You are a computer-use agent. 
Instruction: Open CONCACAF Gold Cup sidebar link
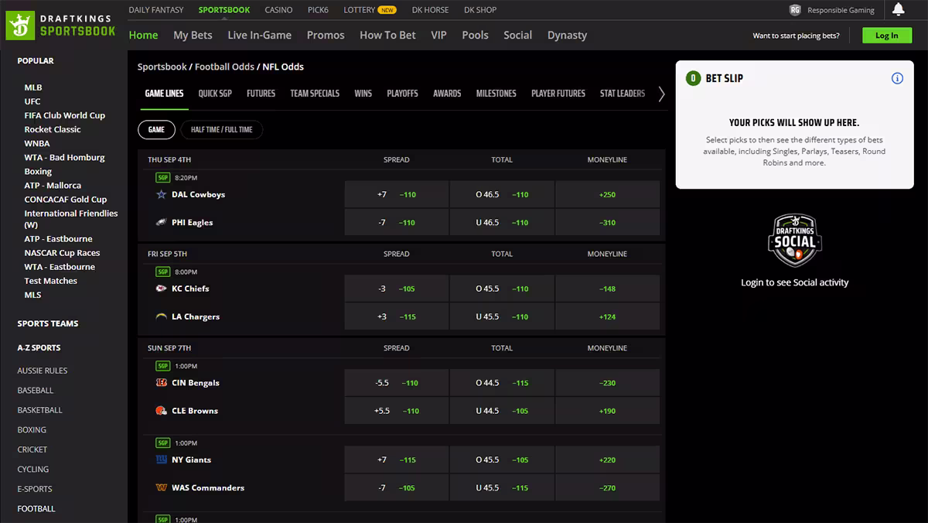click(x=66, y=199)
